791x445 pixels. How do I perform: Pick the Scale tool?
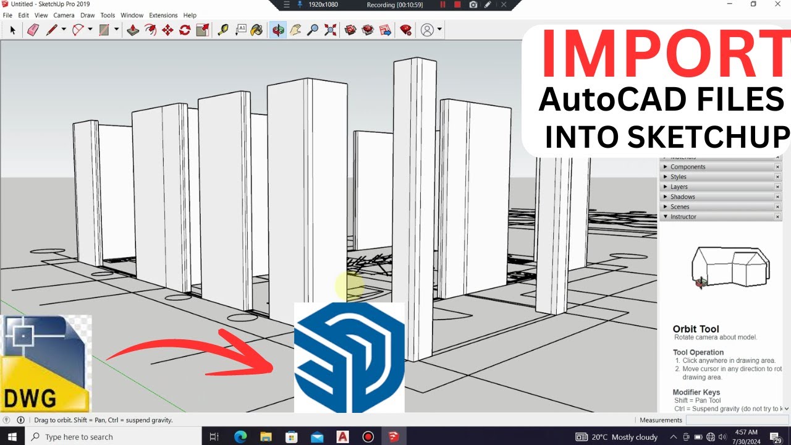pos(202,29)
